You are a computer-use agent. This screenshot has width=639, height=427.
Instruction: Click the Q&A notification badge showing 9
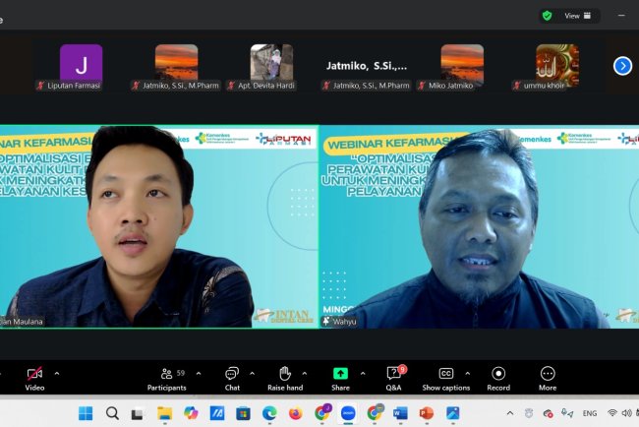click(403, 369)
